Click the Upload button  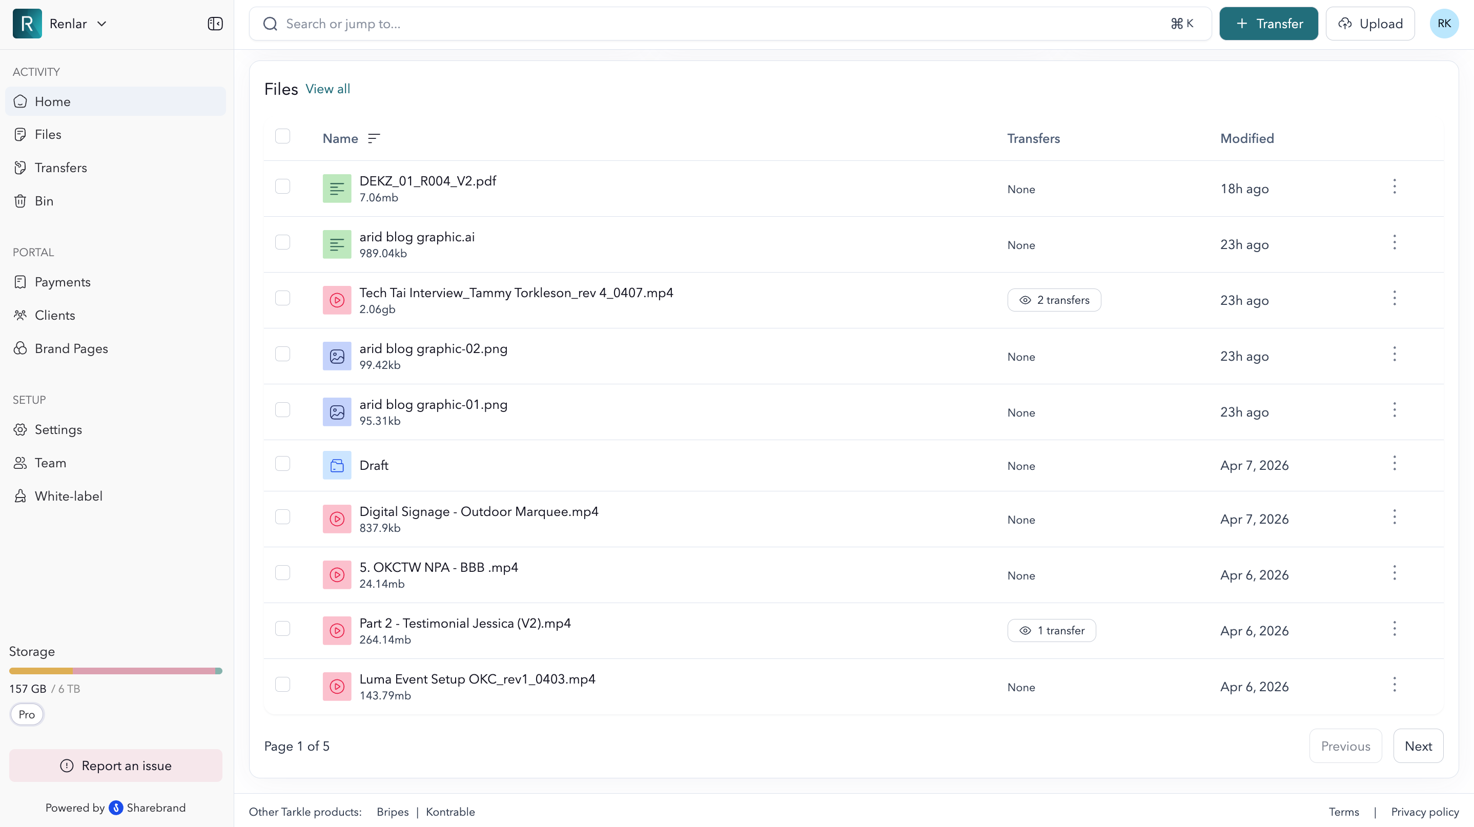(x=1370, y=24)
